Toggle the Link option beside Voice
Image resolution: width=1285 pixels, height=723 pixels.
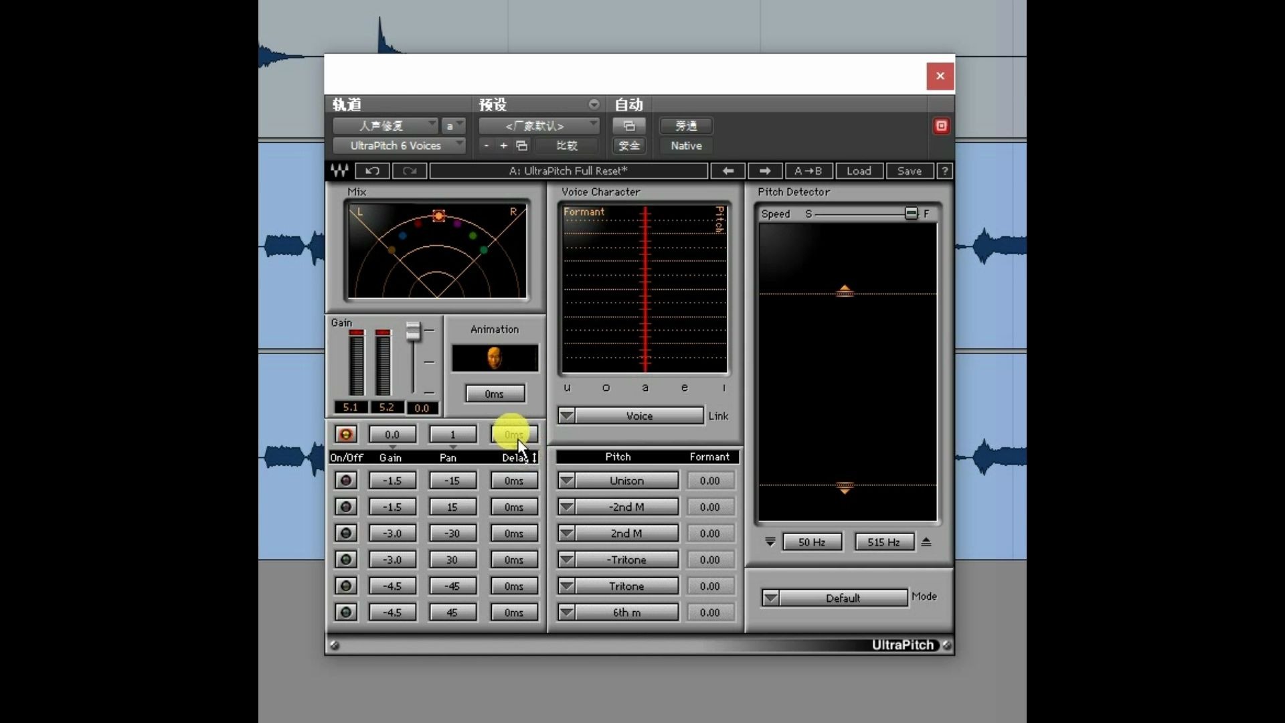point(719,416)
